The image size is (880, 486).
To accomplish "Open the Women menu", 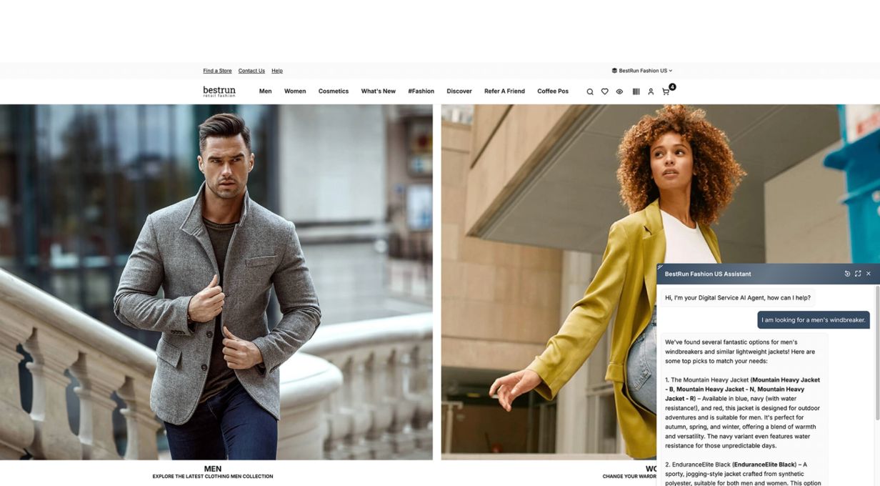I will (295, 91).
